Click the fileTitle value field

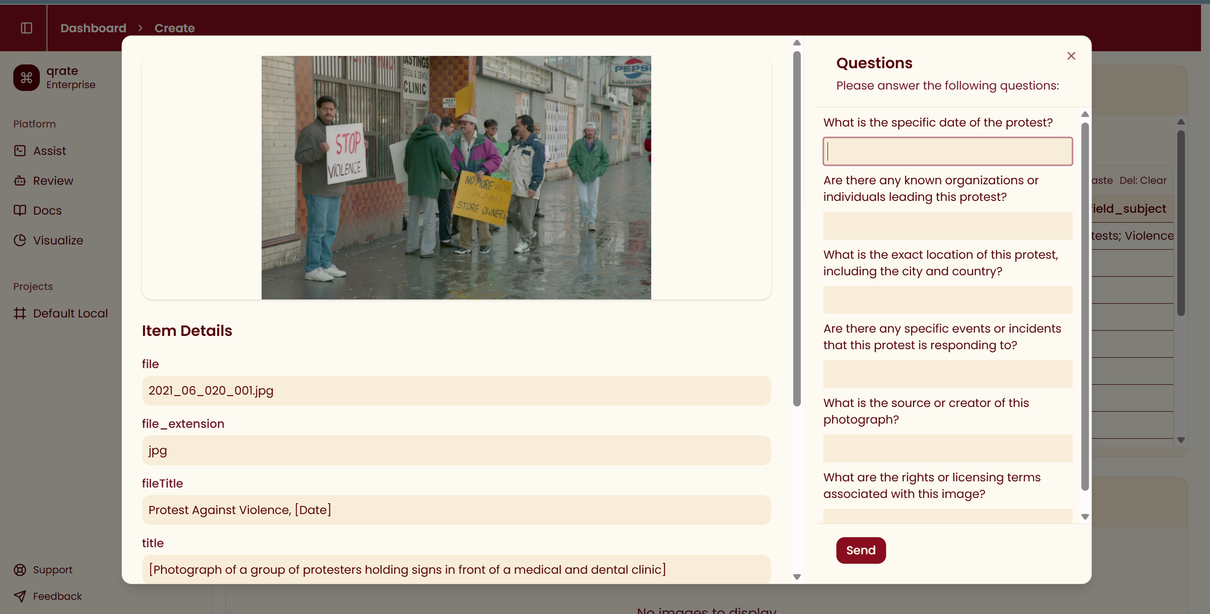coord(456,510)
